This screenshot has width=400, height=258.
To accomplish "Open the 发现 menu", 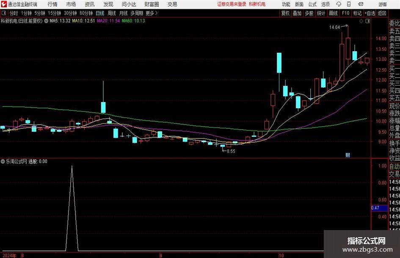I will (108, 4).
